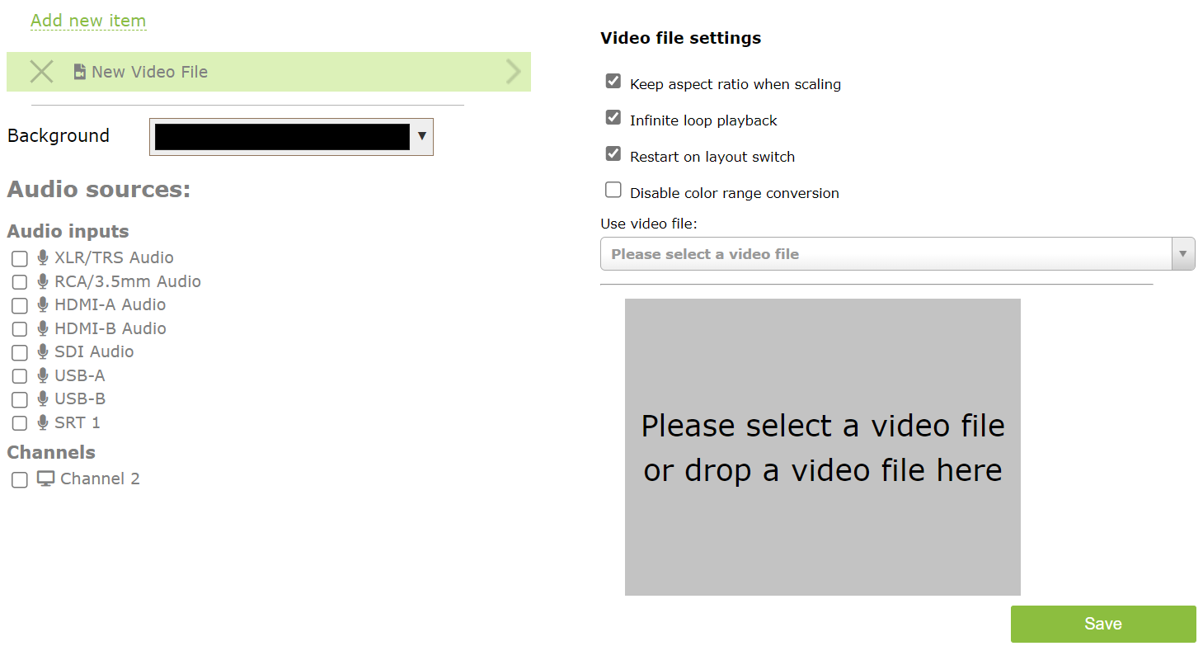Check the Channel 2 checkbox
1203x646 pixels.
click(x=20, y=480)
